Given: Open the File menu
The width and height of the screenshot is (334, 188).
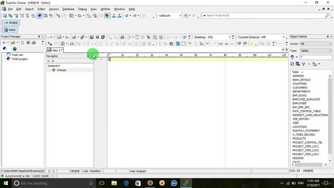Looking at the screenshot, I should pyautogui.click(x=10, y=9).
